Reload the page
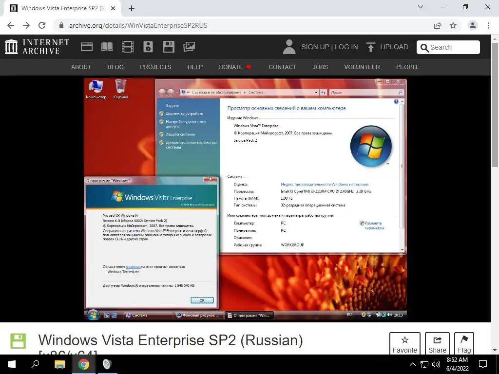The width and height of the screenshot is (499, 374). click(x=42, y=25)
